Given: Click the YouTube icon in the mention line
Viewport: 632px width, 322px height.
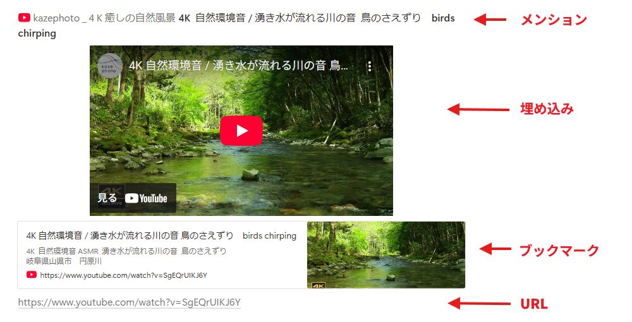Looking at the screenshot, I should click(x=24, y=18).
